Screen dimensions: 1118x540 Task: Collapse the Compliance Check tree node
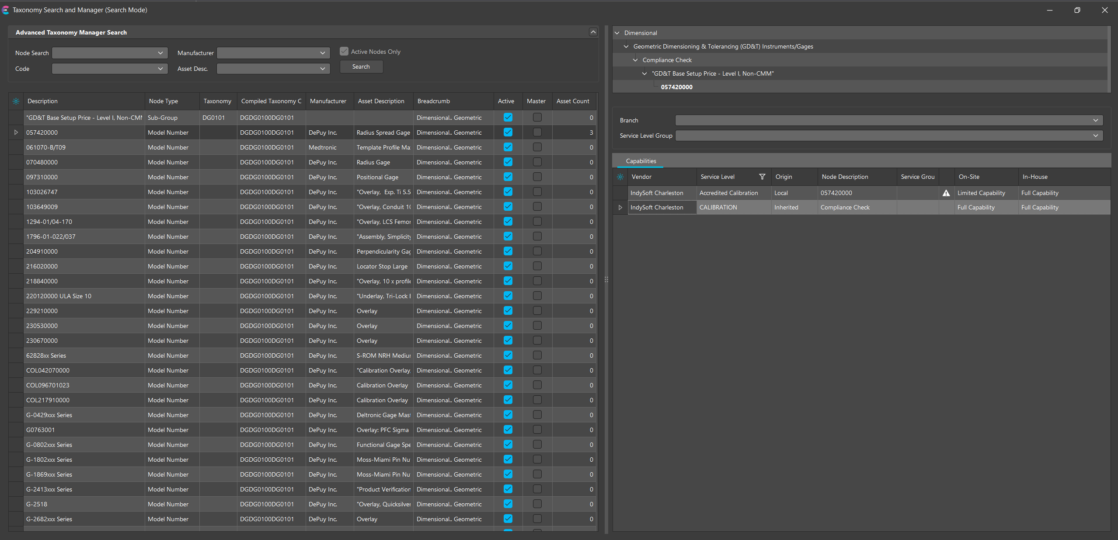click(x=635, y=60)
